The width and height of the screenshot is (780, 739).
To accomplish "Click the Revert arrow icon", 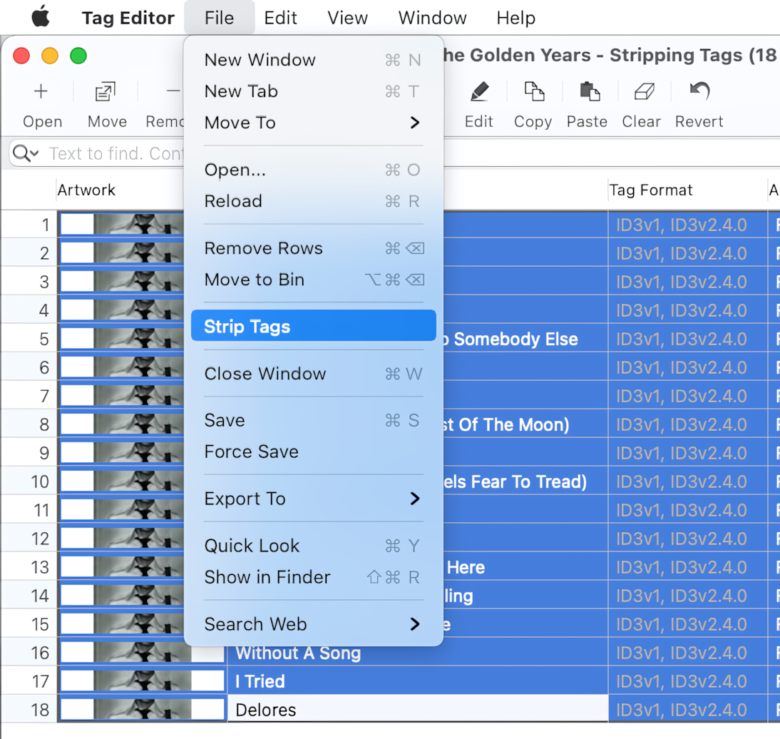I will coord(699,91).
